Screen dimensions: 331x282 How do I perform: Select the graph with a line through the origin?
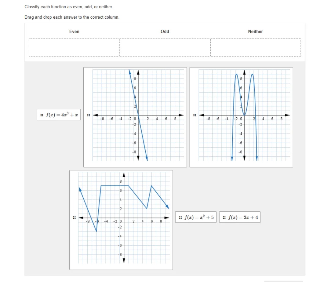135,117
